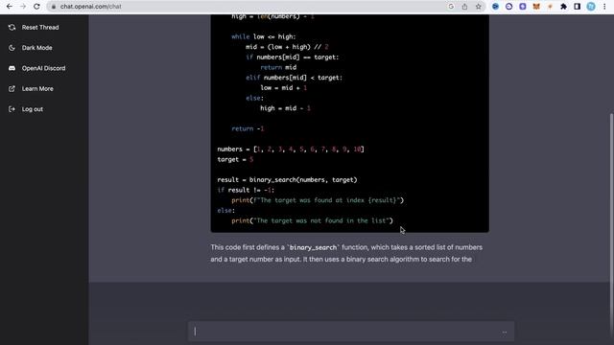The height and width of the screenshot is (345, 614).
Task: Click the send indicator in message box
Action: point(505,333)
